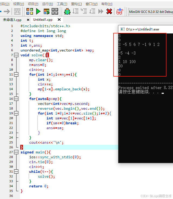The image size is (173, 199).
Task: Open the MinGW GCC compiler set dropdown
Action: (151, 12)
